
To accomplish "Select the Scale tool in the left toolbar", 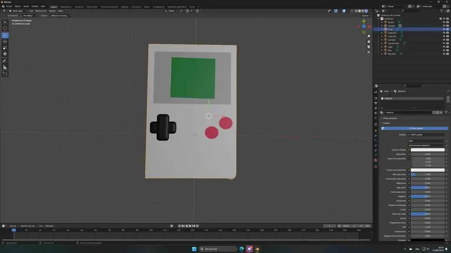I will point(5,48).
